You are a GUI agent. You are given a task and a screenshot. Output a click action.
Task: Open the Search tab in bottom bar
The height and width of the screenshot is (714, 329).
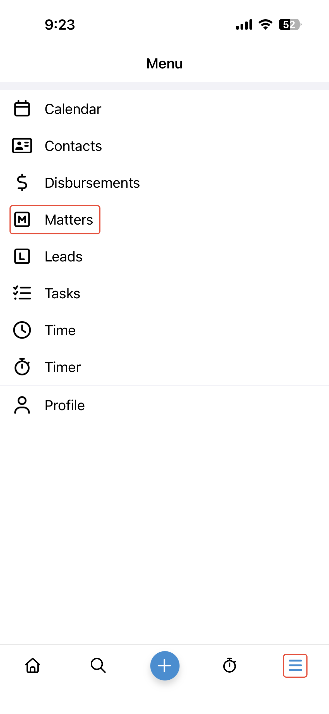point(98,665)
